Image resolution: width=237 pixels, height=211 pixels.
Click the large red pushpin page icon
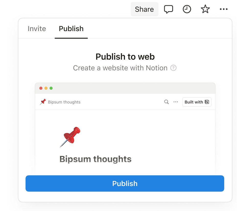click(70, 137)
